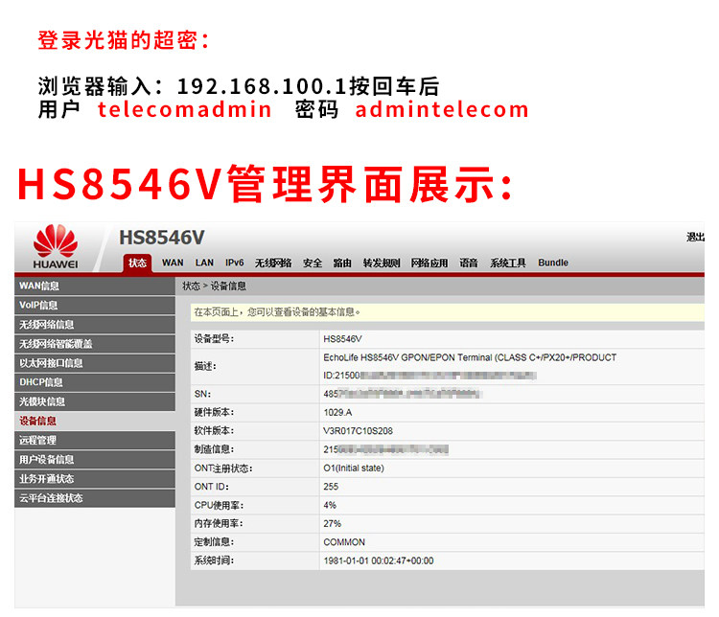Click the 内存使用率 label
Image resolution: width=719 pixels, height=617 pixels.
(x=219, y=523)
